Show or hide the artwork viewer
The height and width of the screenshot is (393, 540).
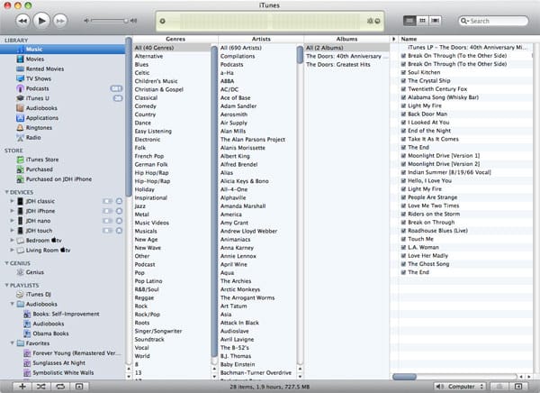[x=79, y=387]
